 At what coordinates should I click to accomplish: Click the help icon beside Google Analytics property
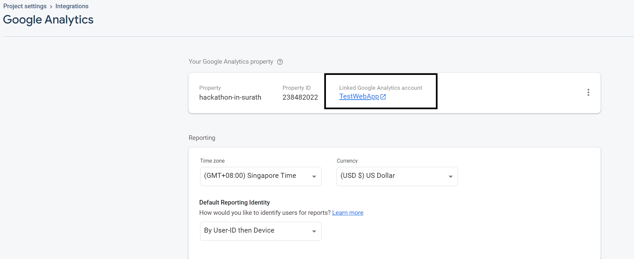click(x=280, y=62)
